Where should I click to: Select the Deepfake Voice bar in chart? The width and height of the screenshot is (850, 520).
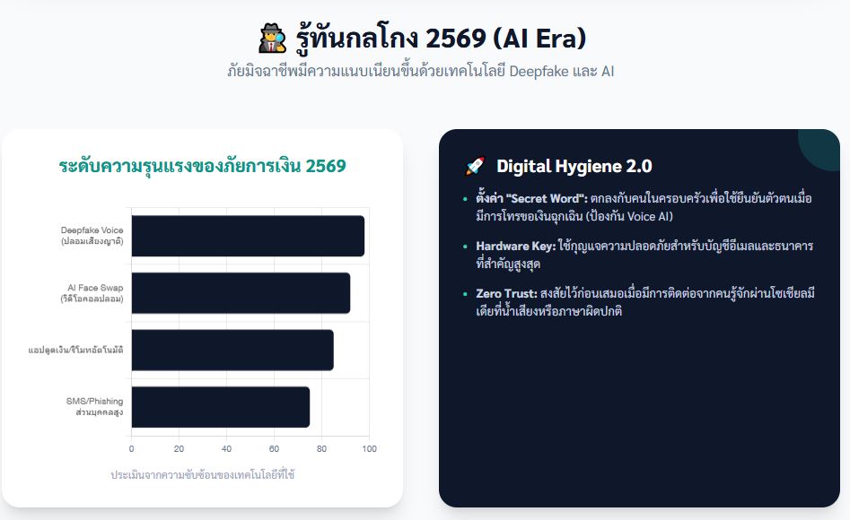tap(248, 236)
